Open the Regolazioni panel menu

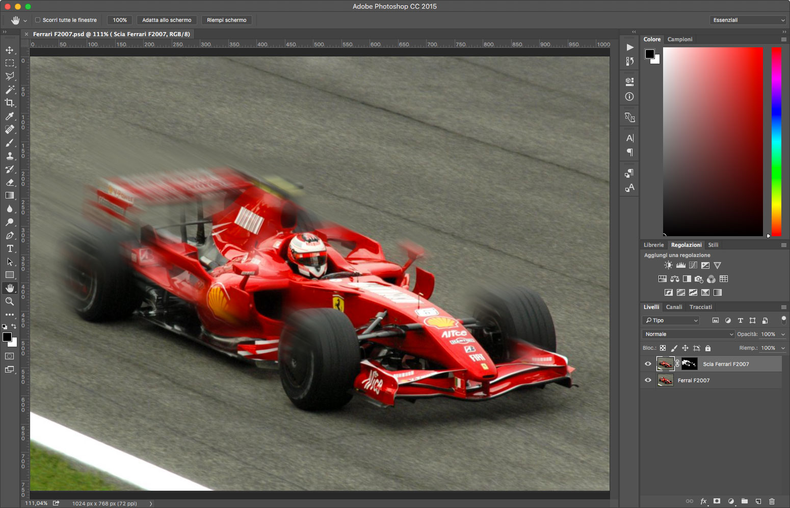(784, 245)
